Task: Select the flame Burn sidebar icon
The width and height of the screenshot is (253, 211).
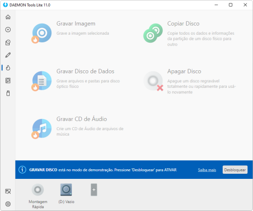Action: click(8, 68)
